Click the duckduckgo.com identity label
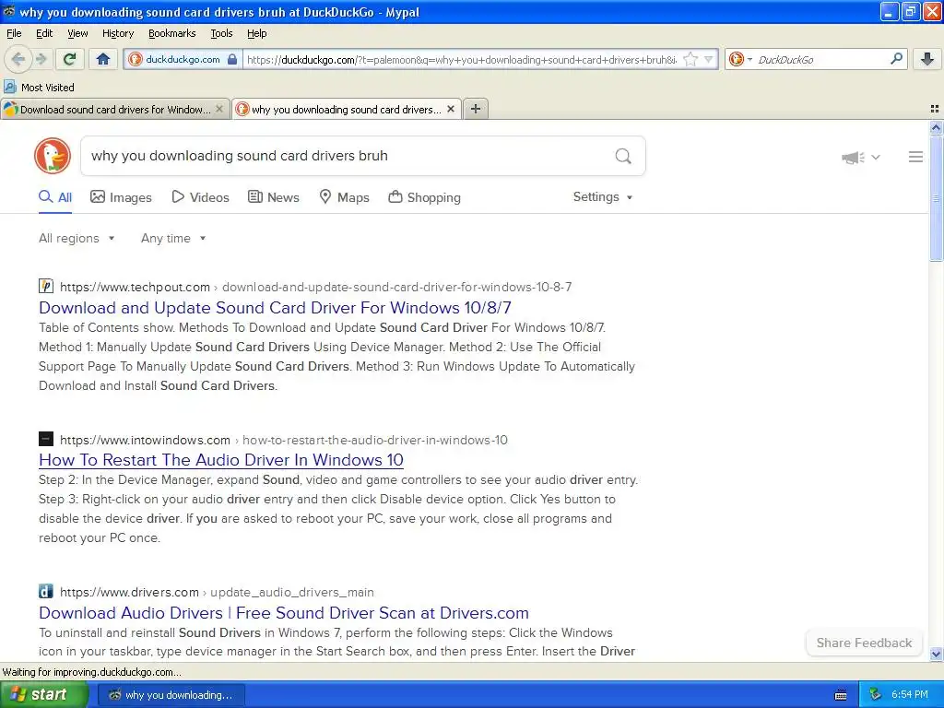This screenshot has height=708, width=944. point(183,59)
